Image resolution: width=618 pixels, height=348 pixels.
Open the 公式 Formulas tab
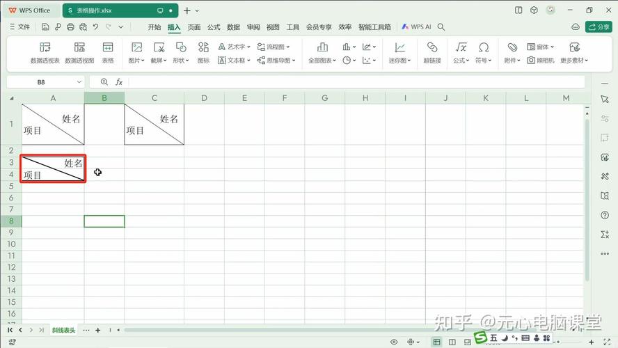click(214, 27)
